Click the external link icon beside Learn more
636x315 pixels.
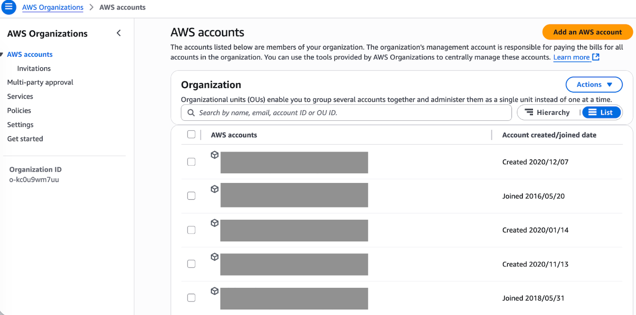coord(596,57)
